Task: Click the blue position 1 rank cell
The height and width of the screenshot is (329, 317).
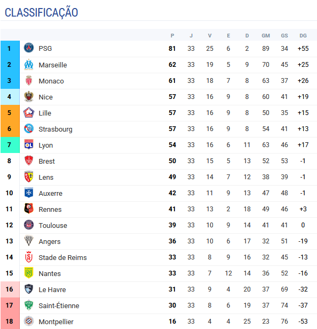Action: tap(10, 49)
